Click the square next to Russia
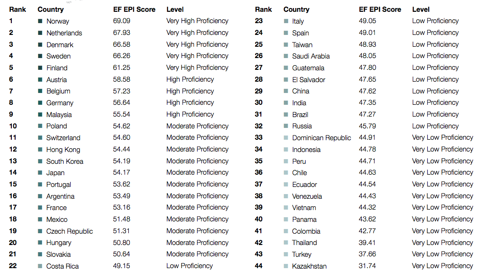 coord(286,126)
